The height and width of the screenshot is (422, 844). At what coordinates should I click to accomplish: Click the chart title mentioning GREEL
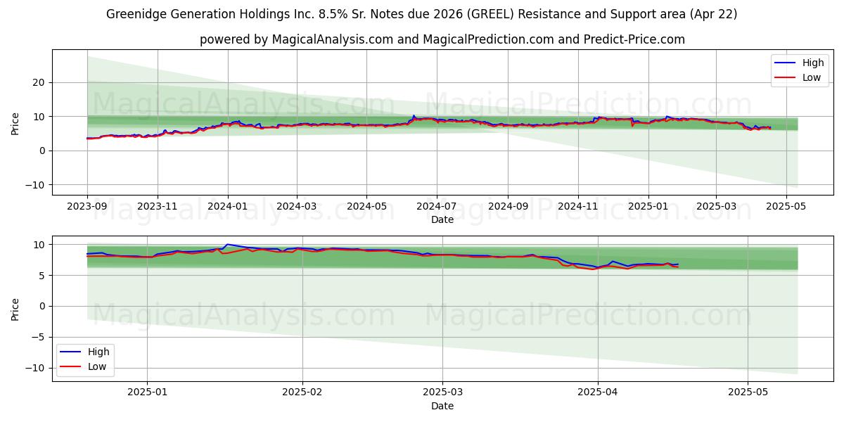(421, 14)
